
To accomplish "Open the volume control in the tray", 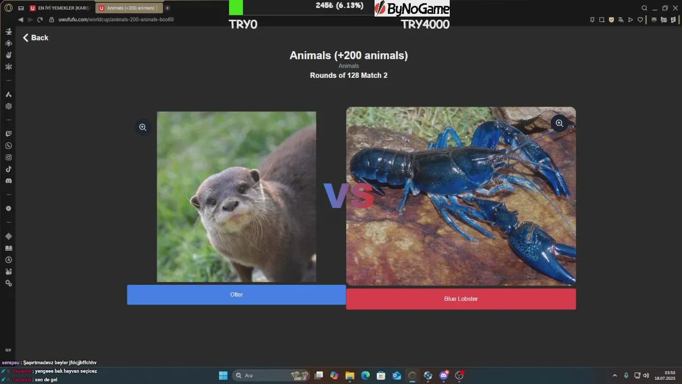I will (646, 375).
